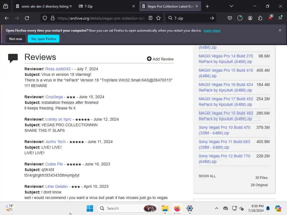The width and height of the screenshot is (287, 215).
Task: List all tabs dropdown arrow
Action: pos(231,6)
